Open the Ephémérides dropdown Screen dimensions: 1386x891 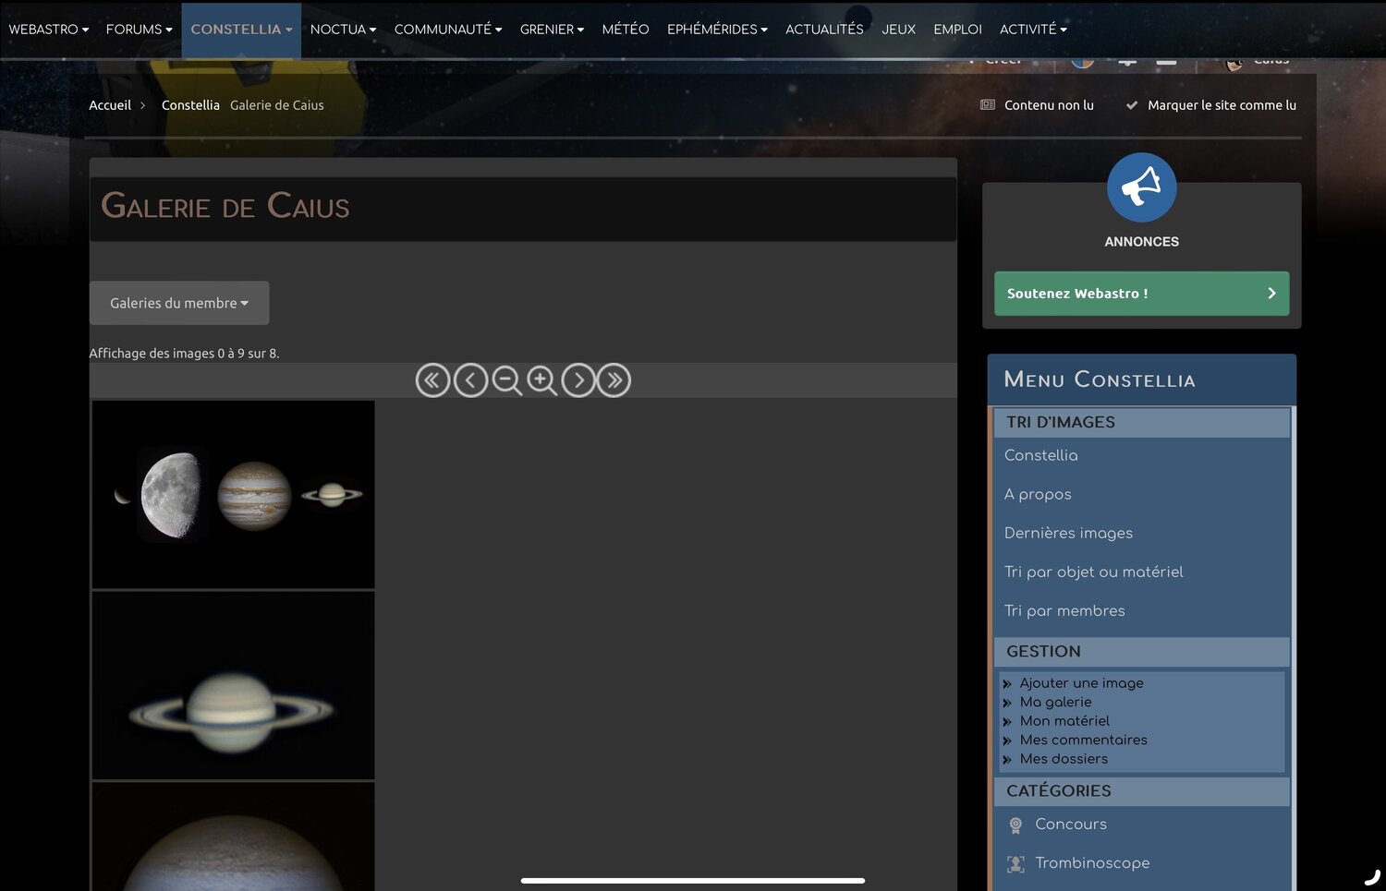(x=717, y=30)
